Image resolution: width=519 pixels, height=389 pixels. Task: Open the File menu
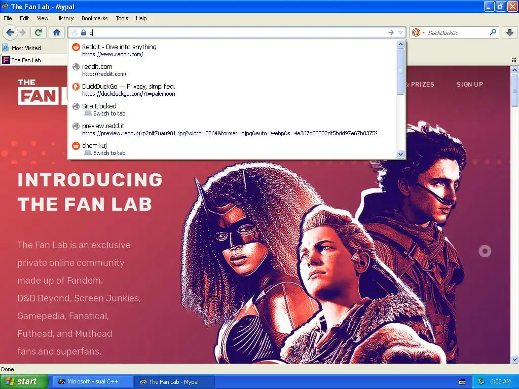[x=8, y=18]
